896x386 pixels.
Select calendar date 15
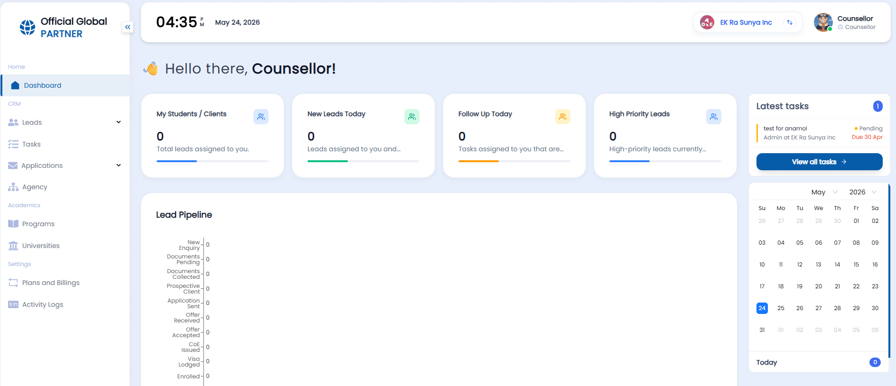(856, 265)
